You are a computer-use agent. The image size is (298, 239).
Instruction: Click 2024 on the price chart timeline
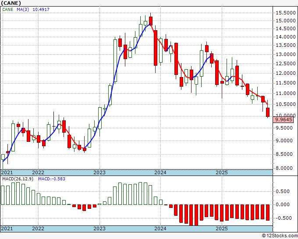click(160, 172)
